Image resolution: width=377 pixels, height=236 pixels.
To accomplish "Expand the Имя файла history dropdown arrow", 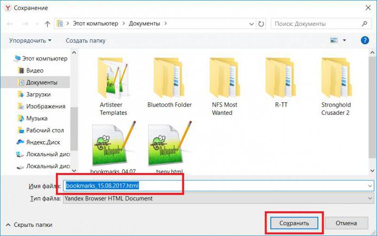I will click(369, 186).
